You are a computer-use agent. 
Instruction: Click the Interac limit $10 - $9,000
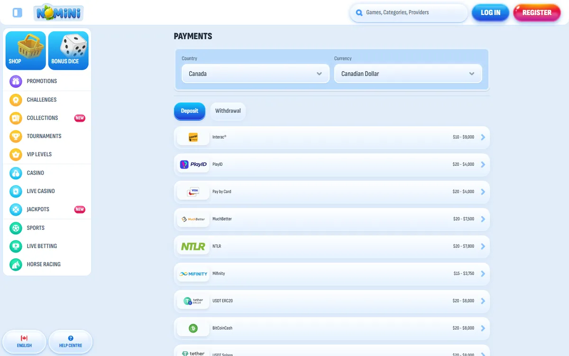463,137
